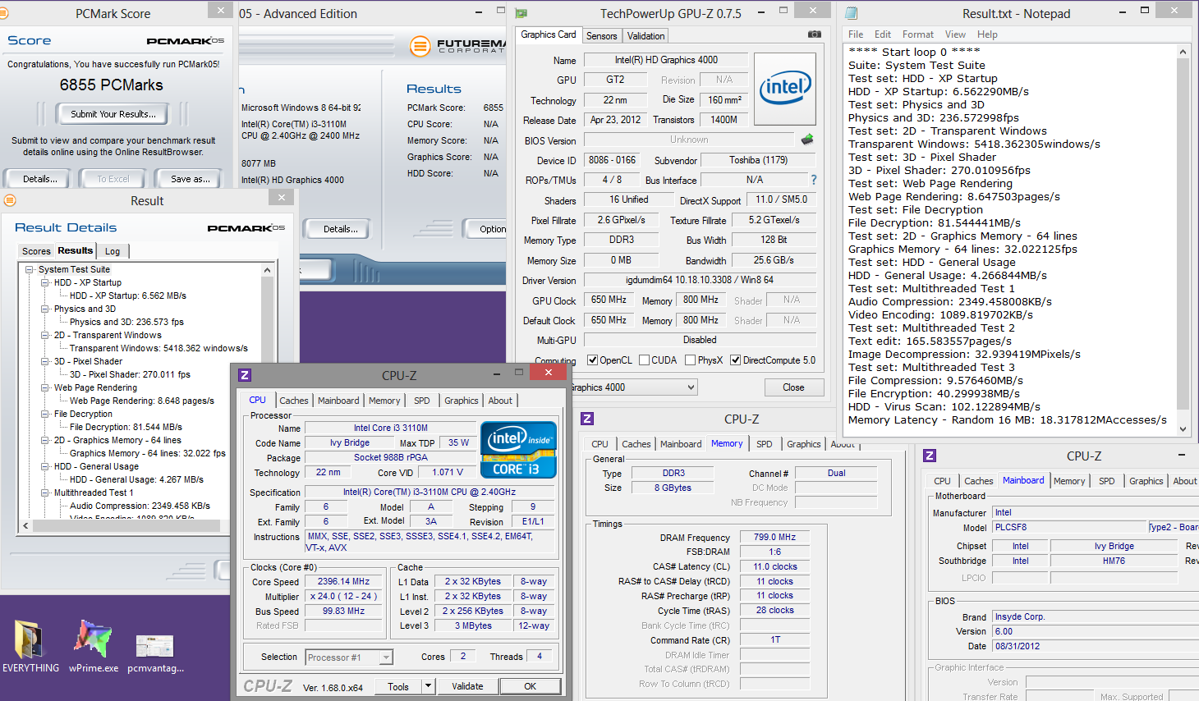Collapse the 2D - Transparent Windows node
Screen dimensions: 1199x701
point(45,335)
